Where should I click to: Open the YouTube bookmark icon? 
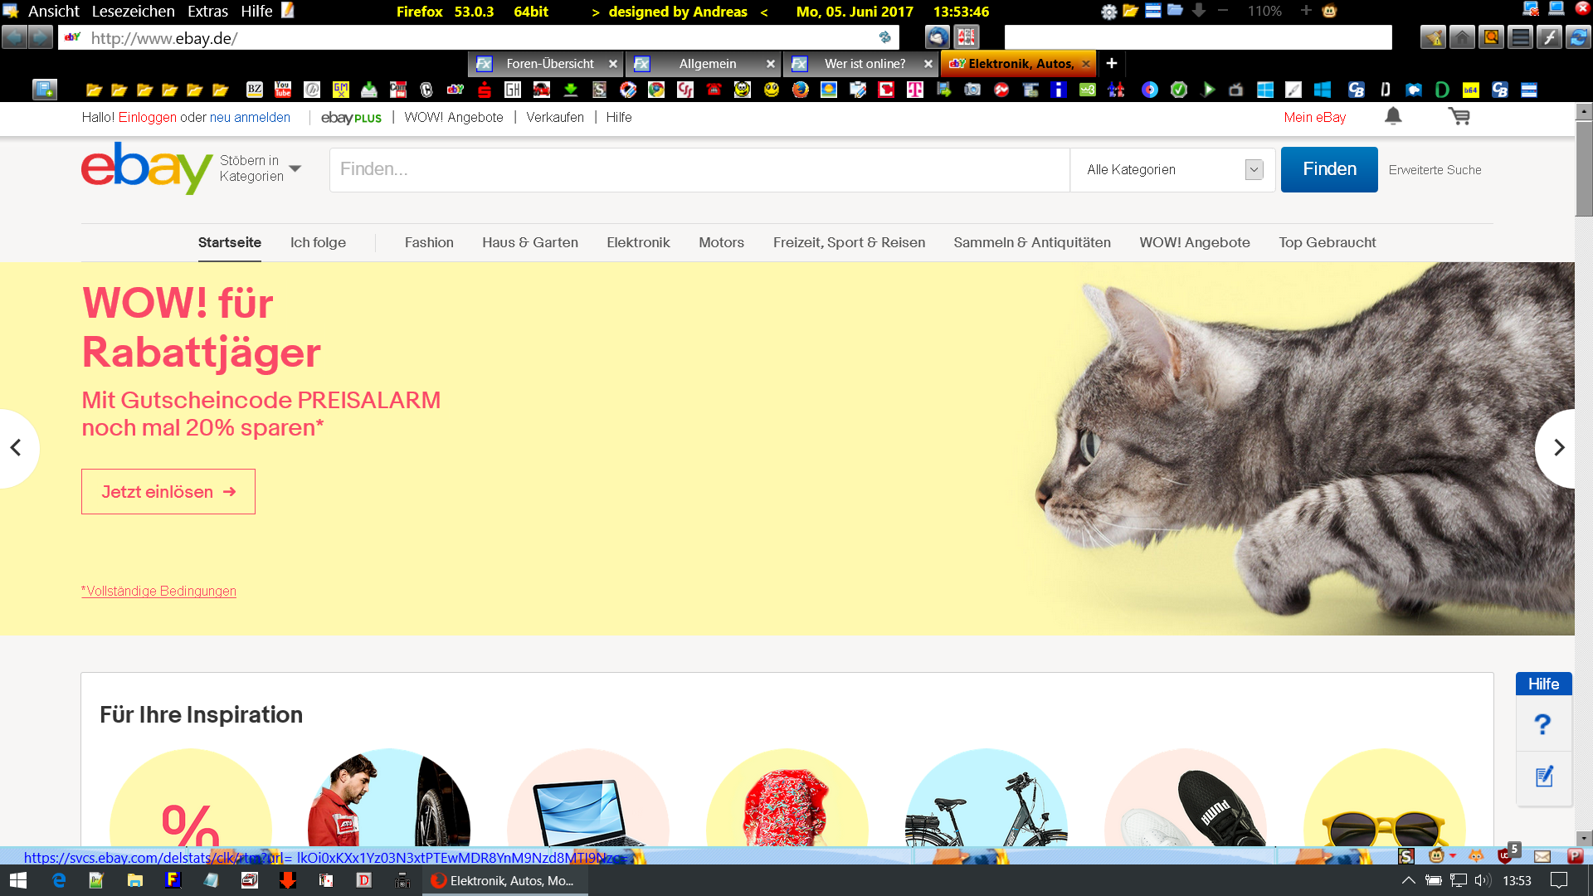(283, 90)
